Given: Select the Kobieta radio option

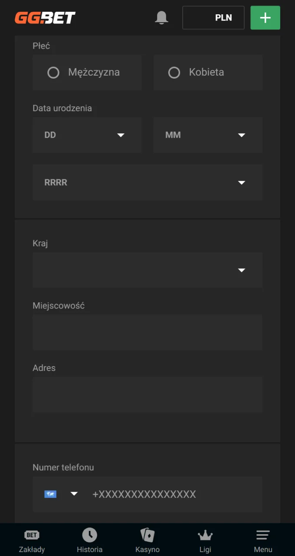Looking at the screenshot, I should click(174, 73).
